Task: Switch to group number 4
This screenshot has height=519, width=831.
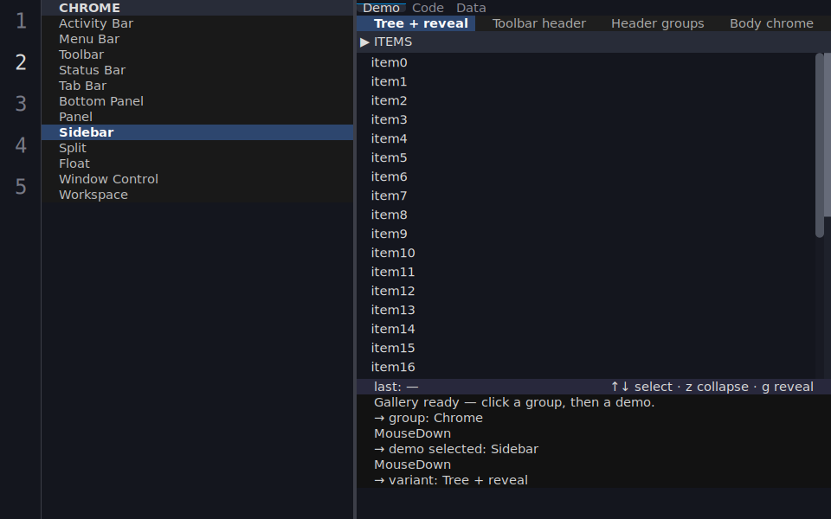Action: (21, 145)
